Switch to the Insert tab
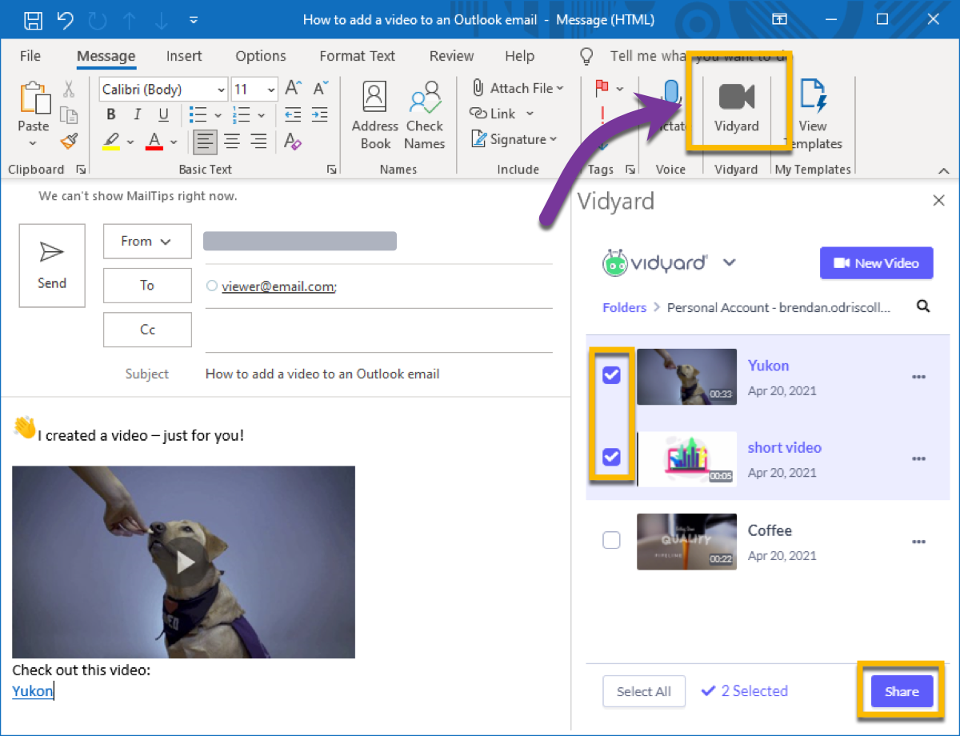The image size is (960, 736). 184,56
